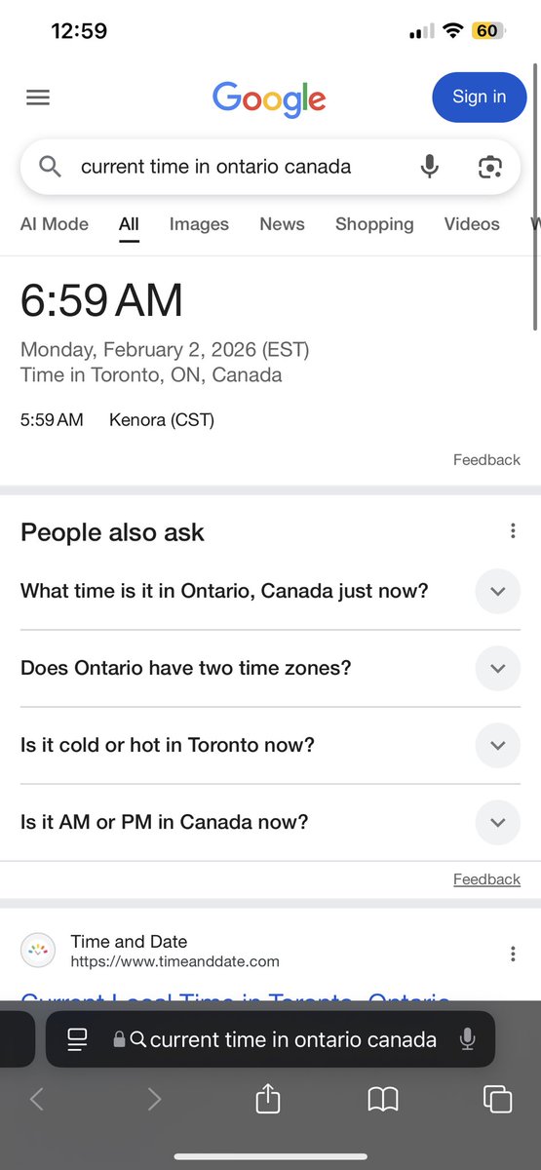The width and height of the screenshot is (541, 1170).
Task: Open the timeanddate.com result link
Action: pyautogui.click(x=235, y=999)
